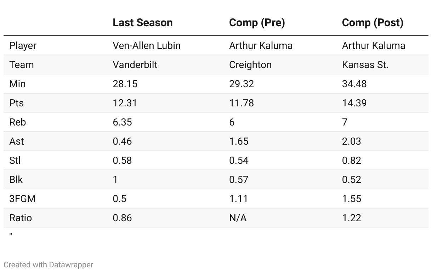Click Arthur Kaluma in Comp (Pre) column

[x=261, y=46]
